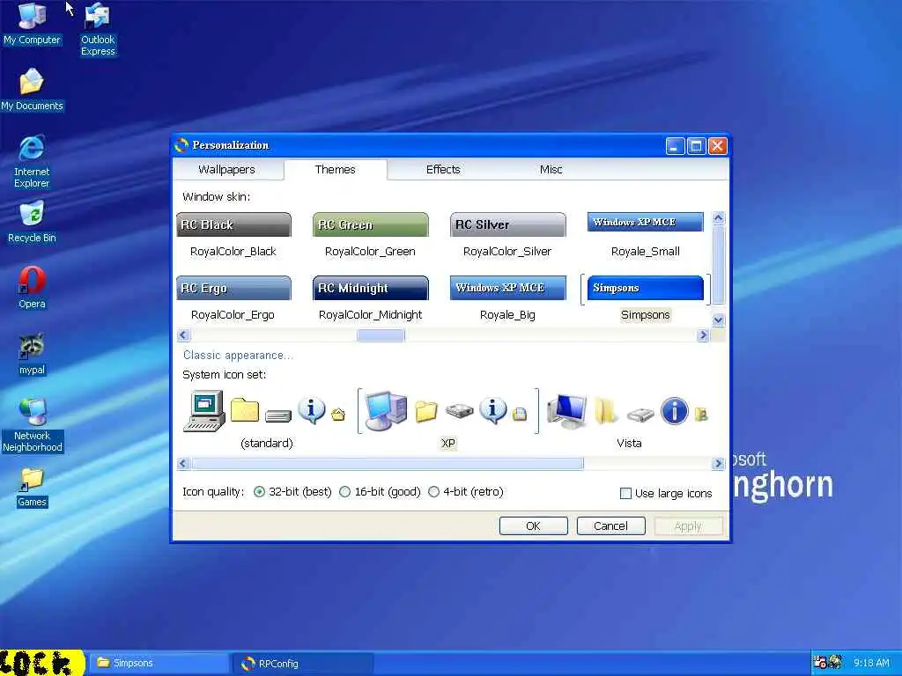Image resolution: width=902 pixels, height=676 pixels.
Task: Choose the RC Midnight window skin
Action: click(371, 298)
